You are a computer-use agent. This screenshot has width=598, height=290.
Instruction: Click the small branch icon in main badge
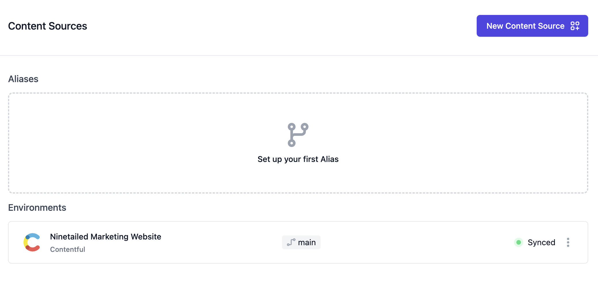[x=291, y=242]
